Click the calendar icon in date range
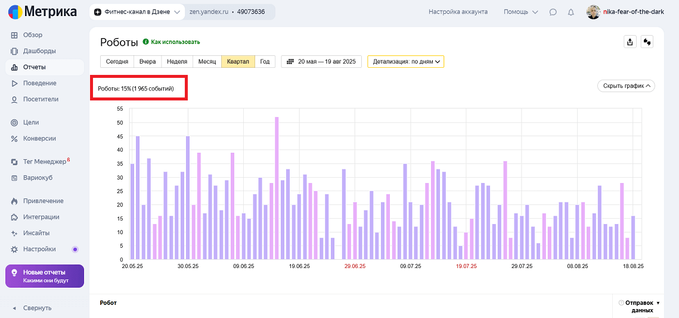This screenshot has width=679, height=318. click(x=290, y=61)
